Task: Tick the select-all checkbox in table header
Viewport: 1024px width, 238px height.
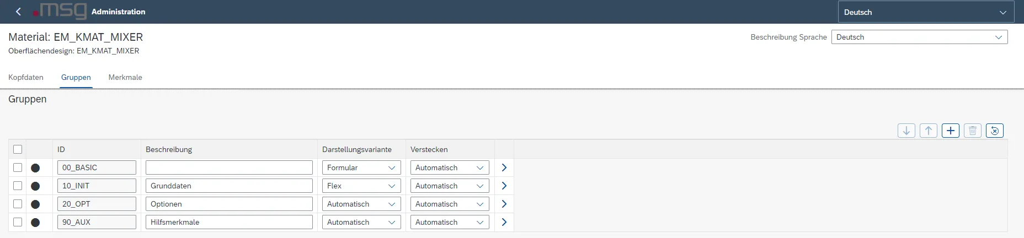Action: coord(18,149)
